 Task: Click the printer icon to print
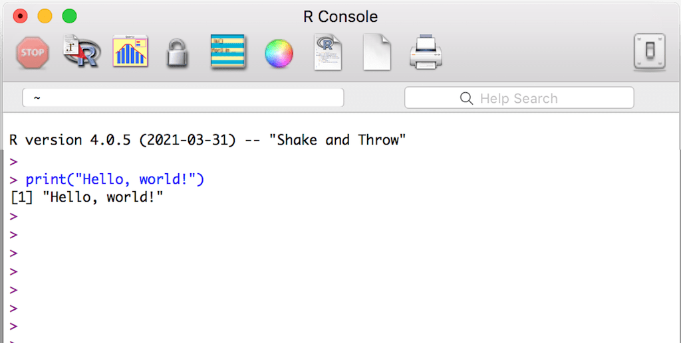tap(426, 52)
